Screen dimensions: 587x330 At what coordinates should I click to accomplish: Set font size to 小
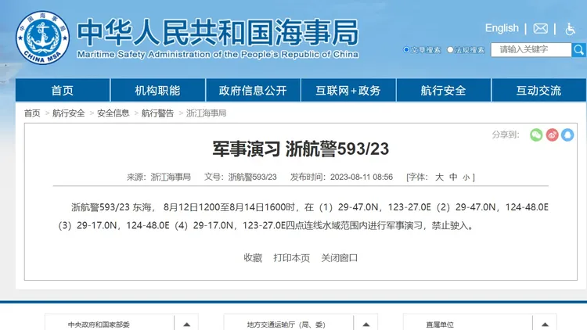pyautogui.click(x=466, y=178)
